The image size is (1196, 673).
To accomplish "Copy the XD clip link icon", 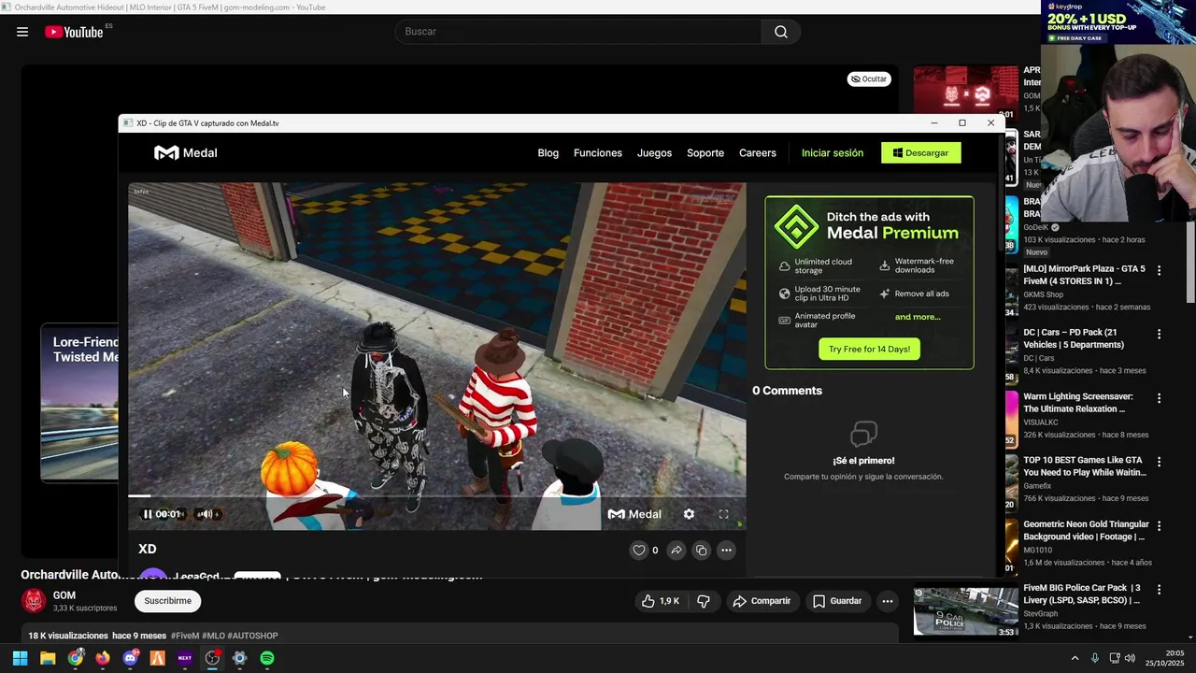I will (702, 551).
